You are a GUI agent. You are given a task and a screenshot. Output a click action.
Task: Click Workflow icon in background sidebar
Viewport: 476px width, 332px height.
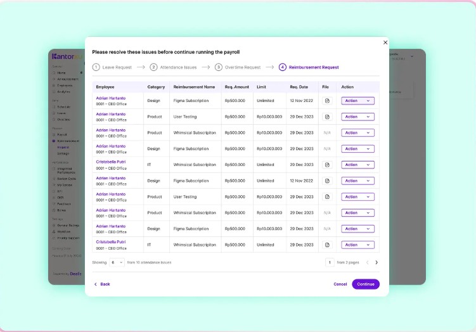pos(54,232)
